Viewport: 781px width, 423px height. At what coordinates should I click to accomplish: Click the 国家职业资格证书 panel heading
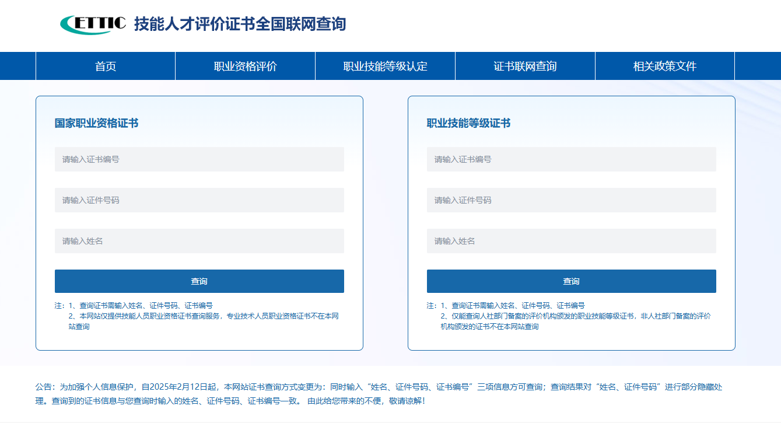pyautogui.click(x=96, y=123)
